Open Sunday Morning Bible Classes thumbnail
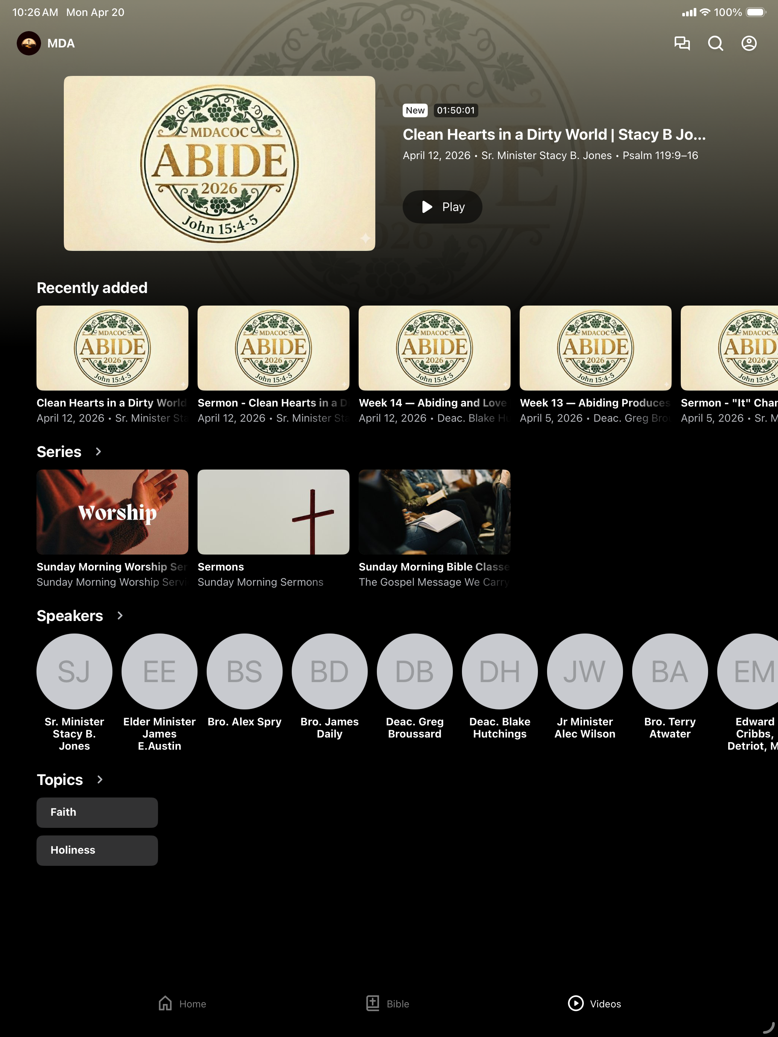 click(x=435, y=512)
